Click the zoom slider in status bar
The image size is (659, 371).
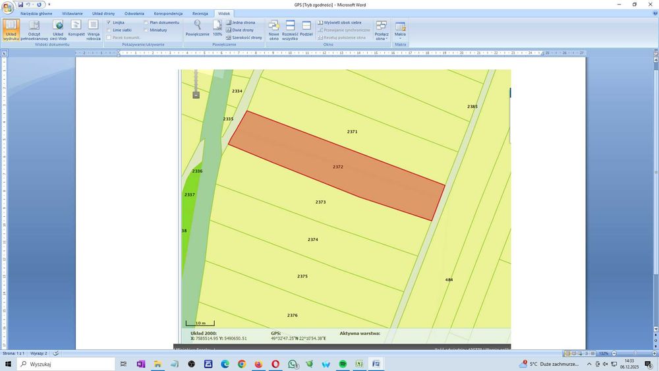pyautogui.click(x=635, y=353)
